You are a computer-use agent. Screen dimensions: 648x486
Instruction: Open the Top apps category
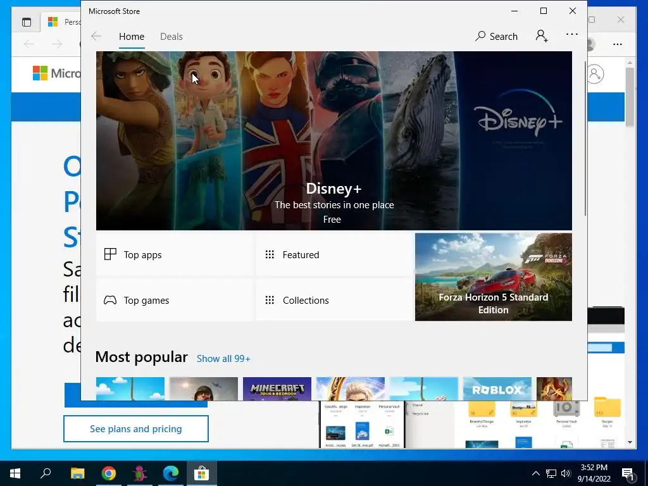(x=175, y=254)
